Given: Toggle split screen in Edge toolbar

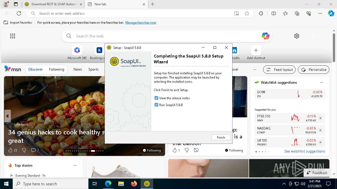Looking at the screenshot, I should [274, 13].
